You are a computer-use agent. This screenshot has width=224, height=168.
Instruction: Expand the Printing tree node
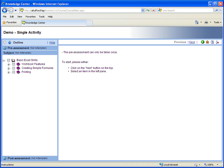(8, 72)
